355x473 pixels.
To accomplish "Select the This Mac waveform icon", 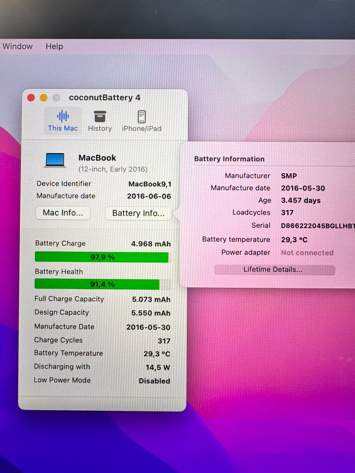I will click(x=63, y=116).
